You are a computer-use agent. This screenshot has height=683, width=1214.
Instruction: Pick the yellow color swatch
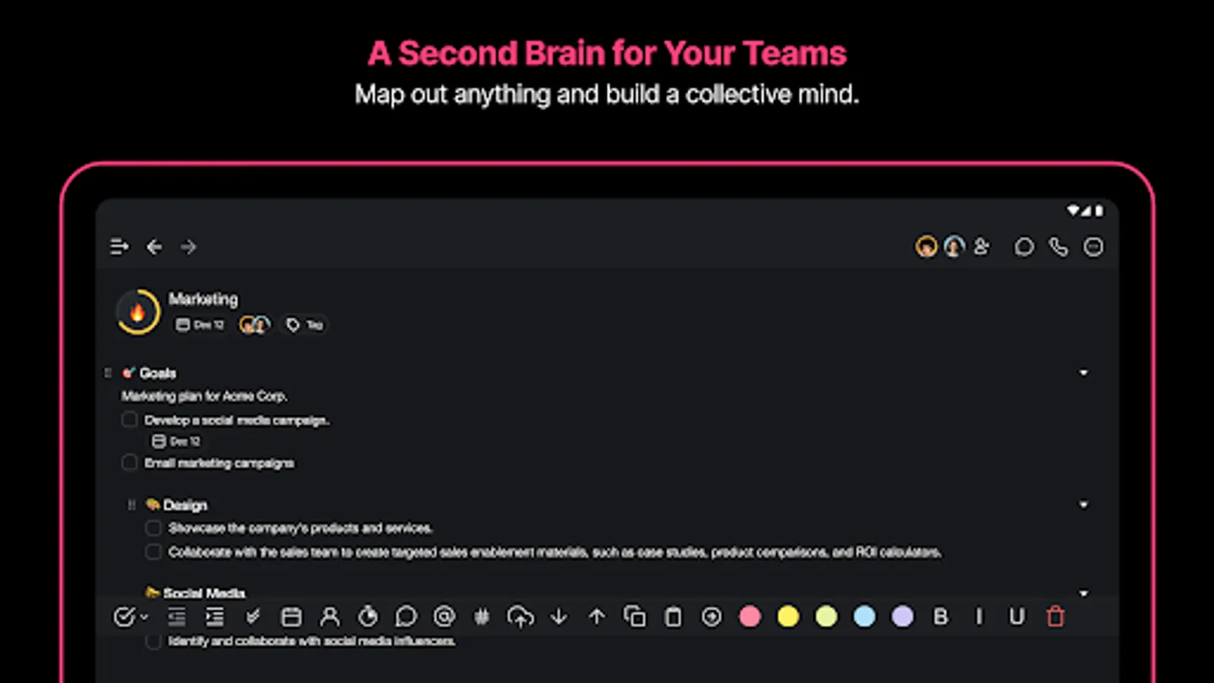tap(788, 617)
